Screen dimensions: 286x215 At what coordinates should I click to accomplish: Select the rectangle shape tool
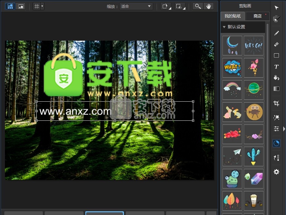click(276, 55)
